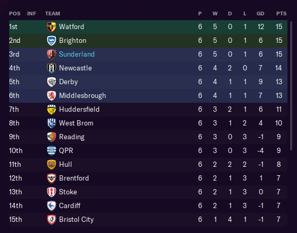Screen dimensions: 297x233
Task: Click the league table vertical scrollbar
Action: pos(291,86)
